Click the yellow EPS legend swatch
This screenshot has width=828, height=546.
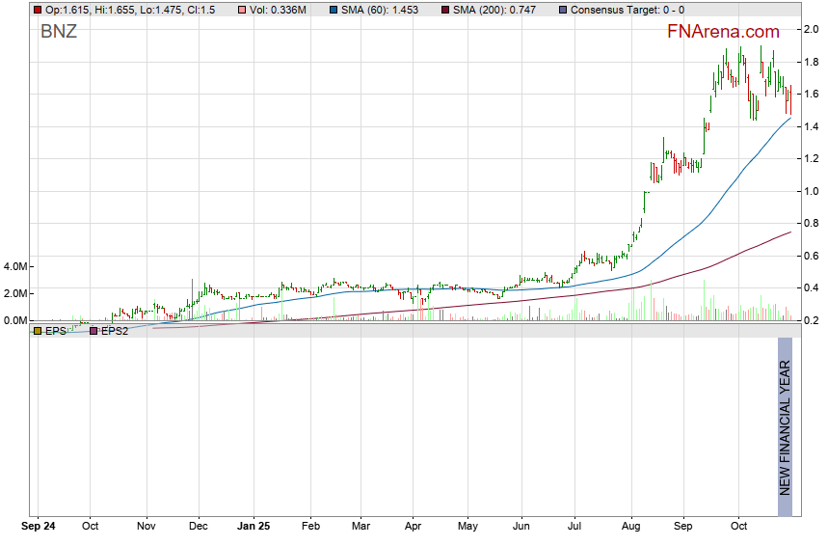37,331
